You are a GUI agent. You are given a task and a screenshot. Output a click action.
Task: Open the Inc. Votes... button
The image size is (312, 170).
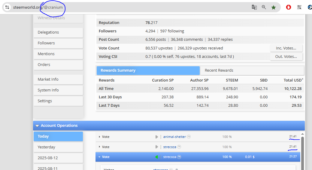tap(286, 48)
